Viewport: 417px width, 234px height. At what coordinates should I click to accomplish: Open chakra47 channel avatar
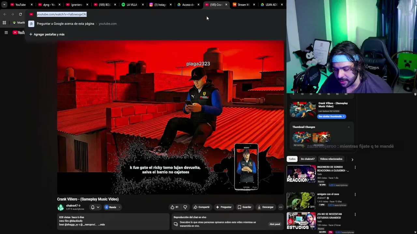61,207
